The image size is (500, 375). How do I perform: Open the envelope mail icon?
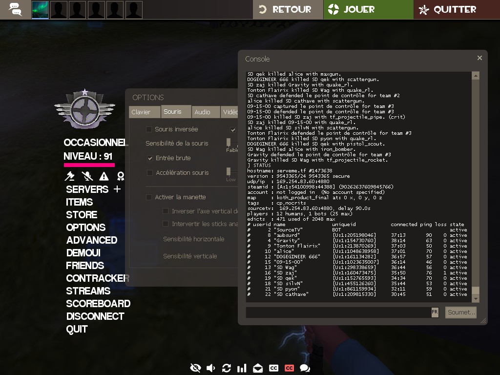[258, 368]
